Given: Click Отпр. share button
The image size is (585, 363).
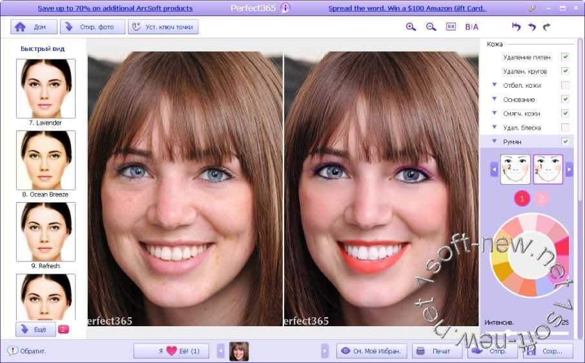Looking at the screenshot, I should tap(492, 351).
